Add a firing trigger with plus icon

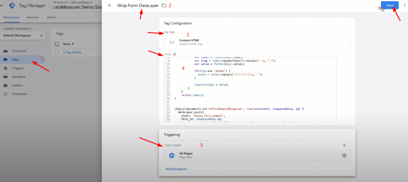(x=344, y=145)
